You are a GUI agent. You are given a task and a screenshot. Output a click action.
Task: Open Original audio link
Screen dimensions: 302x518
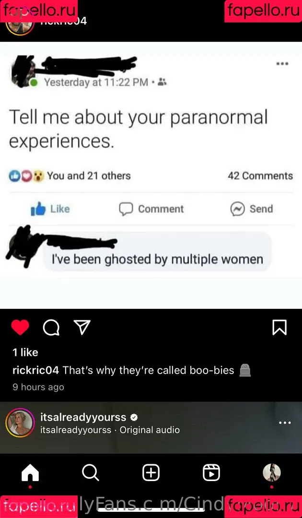pyautogui.click(x=150, y=430)
